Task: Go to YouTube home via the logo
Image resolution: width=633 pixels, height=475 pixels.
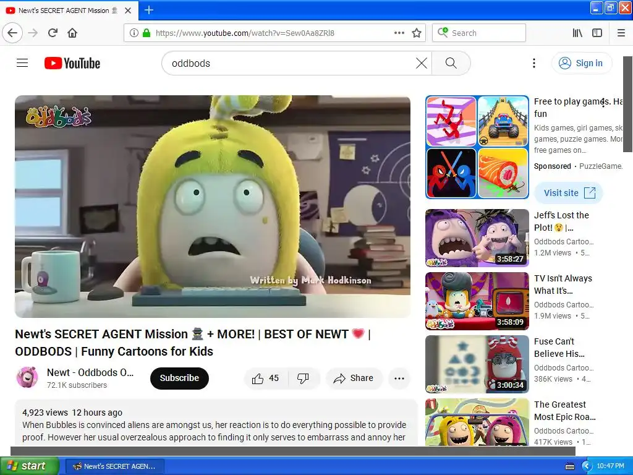Action: pyautogui.click(x=72, y=63)
